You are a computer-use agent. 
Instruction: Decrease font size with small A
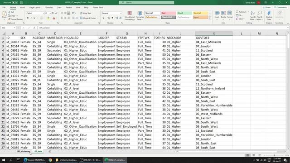pos(56,13)
